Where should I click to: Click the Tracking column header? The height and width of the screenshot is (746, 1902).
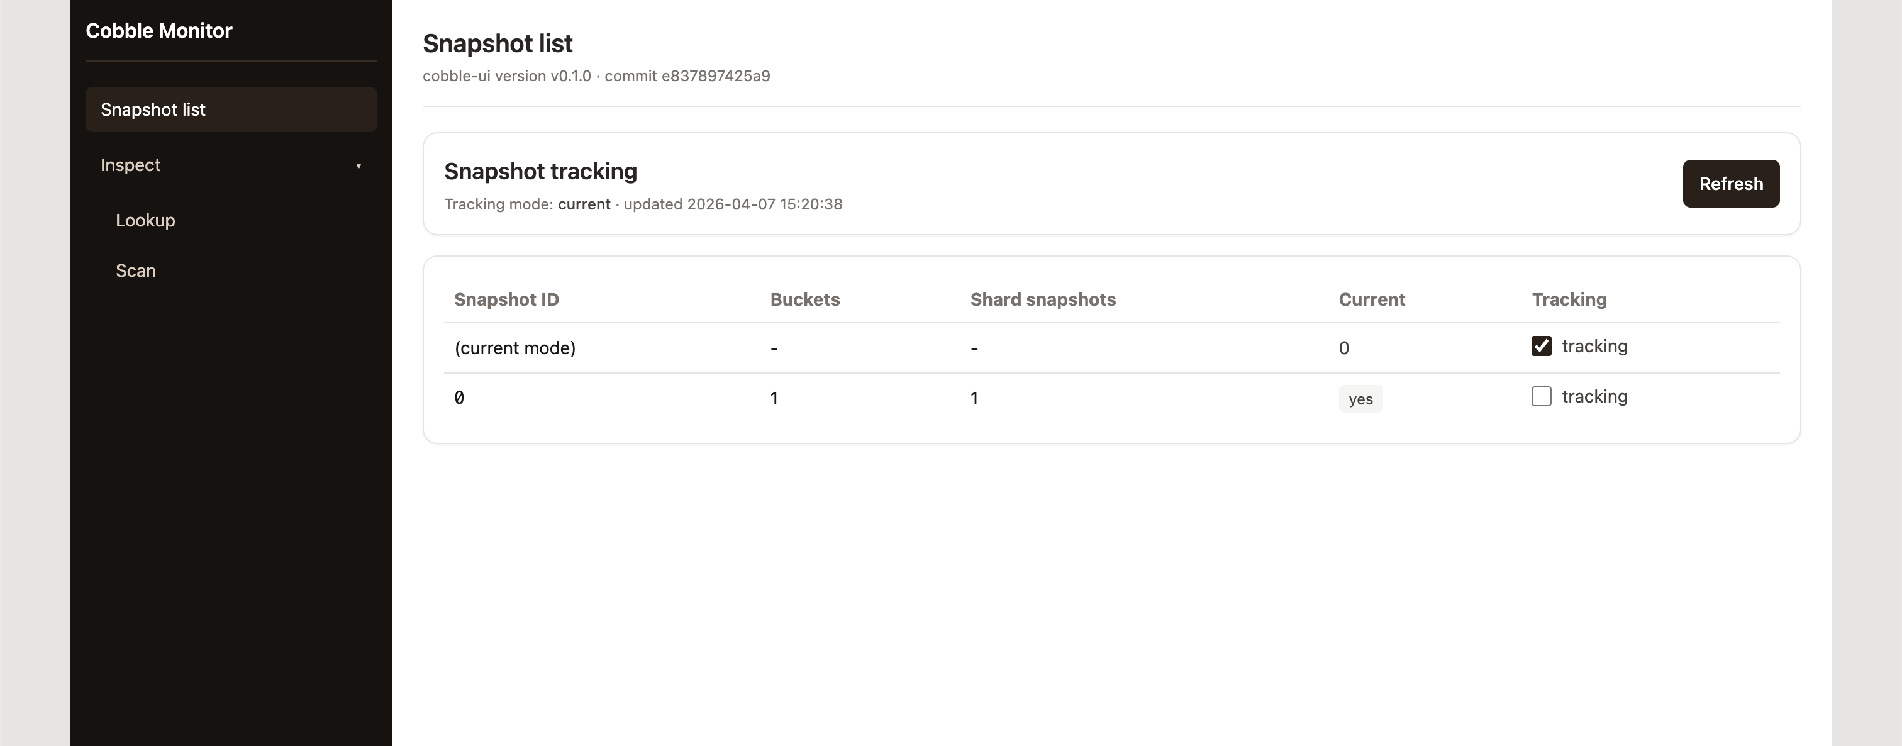tap(1569, 299)
